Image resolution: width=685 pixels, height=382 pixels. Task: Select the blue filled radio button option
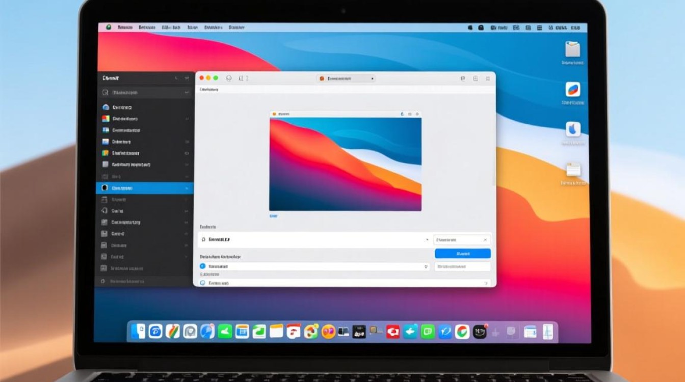coord(202,266)
